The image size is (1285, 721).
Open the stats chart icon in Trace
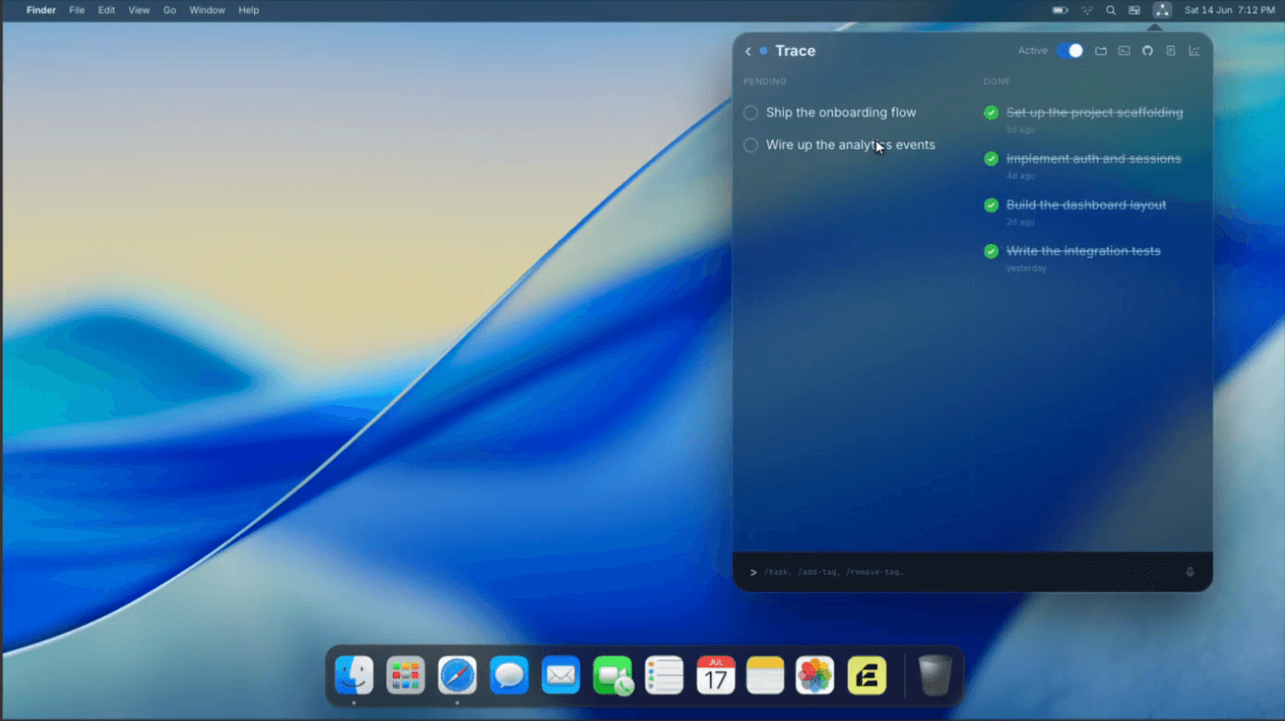pyautogui.click(x=1194, y=51)
